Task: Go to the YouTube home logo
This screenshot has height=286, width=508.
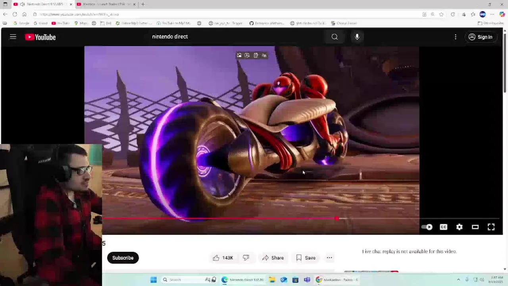Action: pos(40,37)
